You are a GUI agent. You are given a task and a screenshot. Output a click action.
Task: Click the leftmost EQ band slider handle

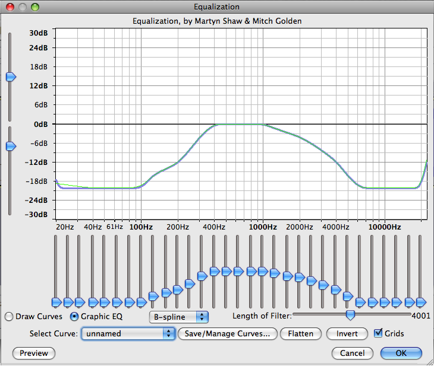click(x=56, y=302)
